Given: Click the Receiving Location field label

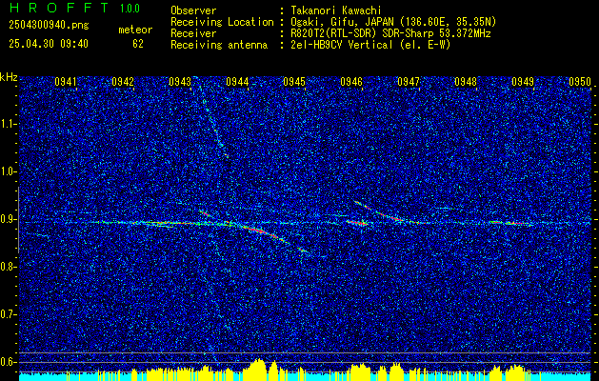Looking at the screenshot, I should pos(222,22).
